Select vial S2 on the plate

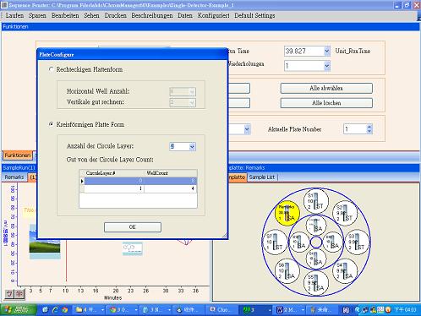pos(345,213)
